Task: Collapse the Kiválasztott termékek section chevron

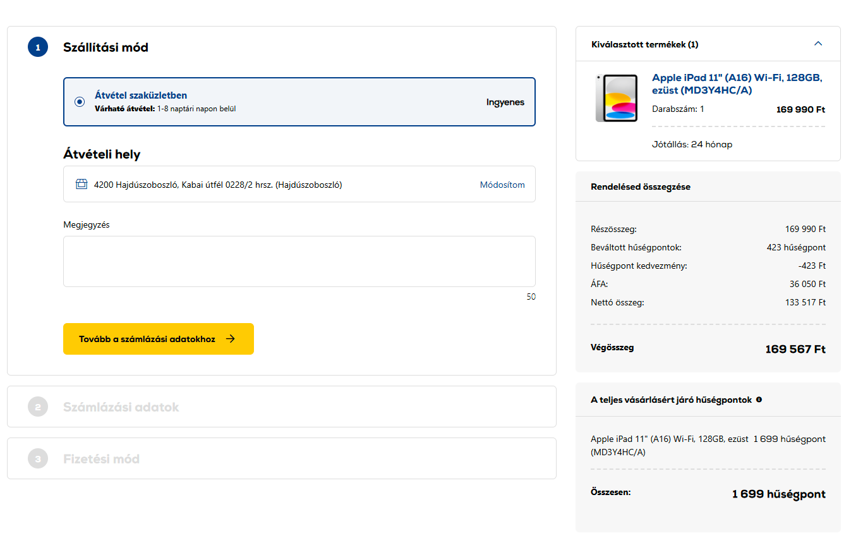Action: 818,44
